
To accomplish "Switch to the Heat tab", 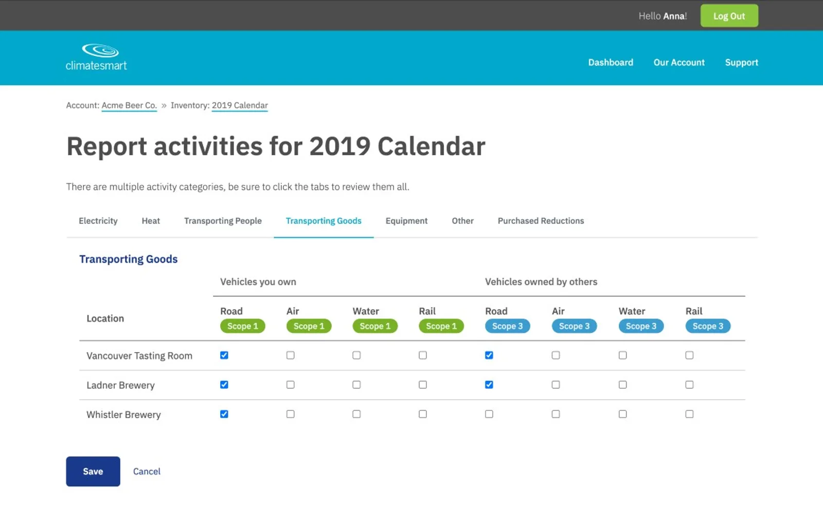I will point(151,221).
